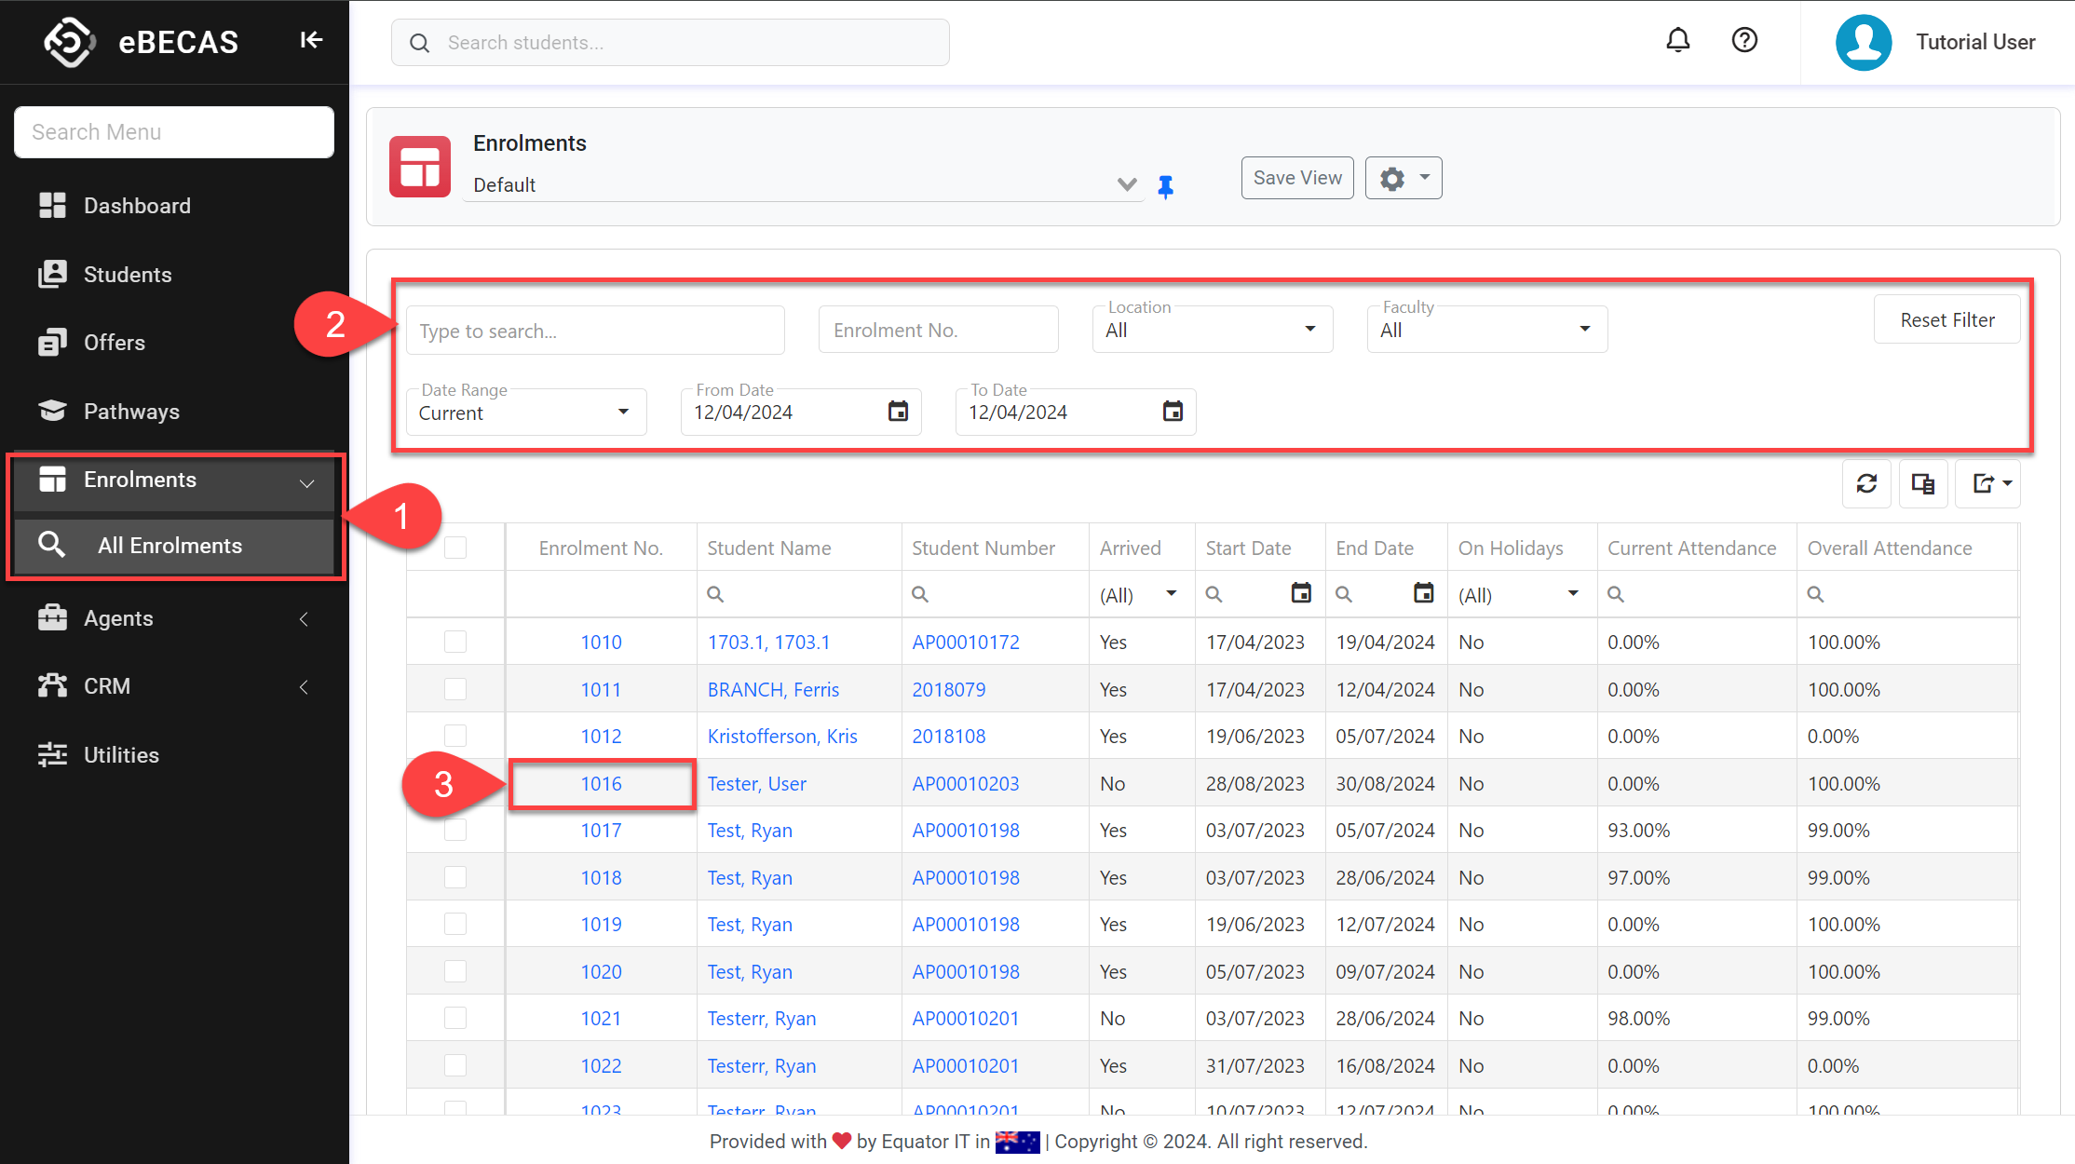Screen dimensions: 2075x1164
Task: Click the eBECAS logo
Action: 69,42
